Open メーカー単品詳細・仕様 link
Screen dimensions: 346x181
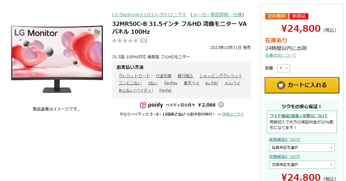[217, 15]
